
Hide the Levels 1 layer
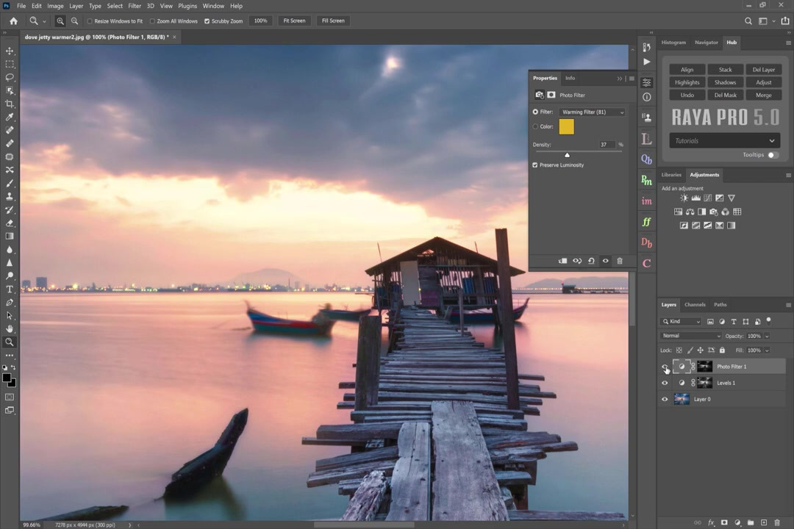click(x=665, y=383)
